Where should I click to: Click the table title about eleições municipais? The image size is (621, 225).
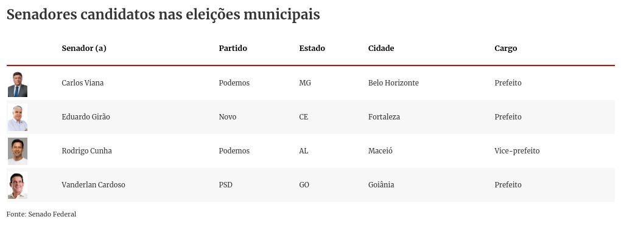163,15
